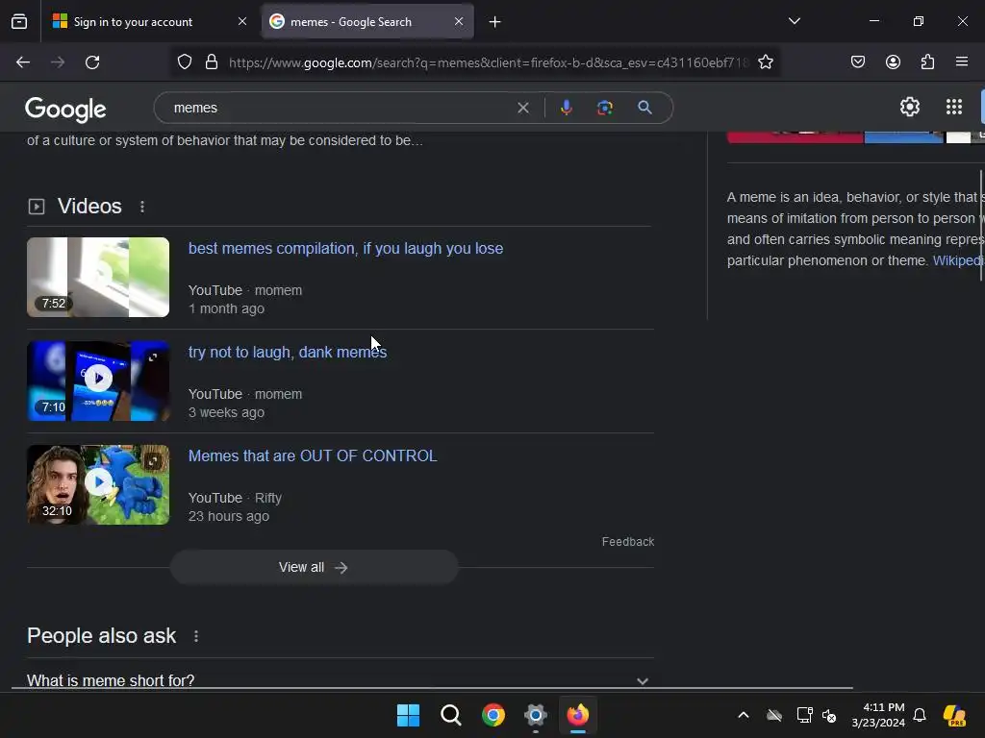Close the Sign in to your account tab
This screenshot has width=985, height=738.
coord(241,21)
